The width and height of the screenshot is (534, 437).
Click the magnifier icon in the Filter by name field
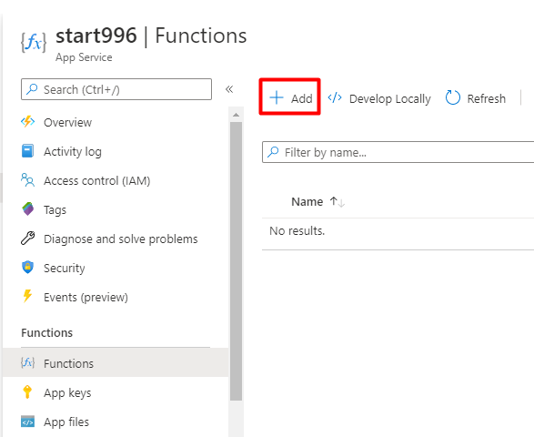273,152
